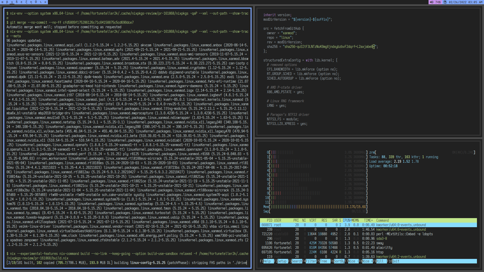Click F9 Kill in htop footer

(x=380, y=261)
